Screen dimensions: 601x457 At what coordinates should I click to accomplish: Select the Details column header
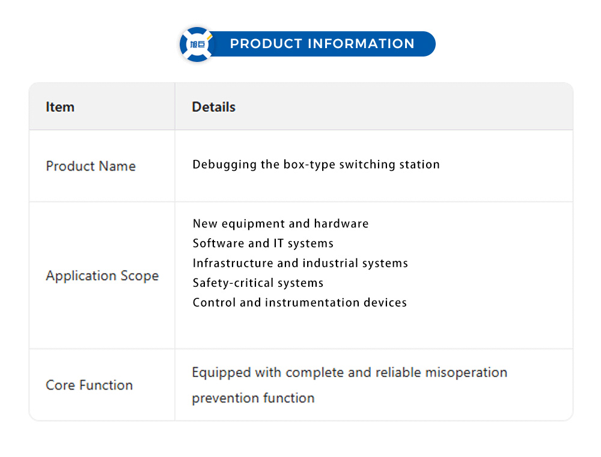pyautogui.click(x=213, y=107)
